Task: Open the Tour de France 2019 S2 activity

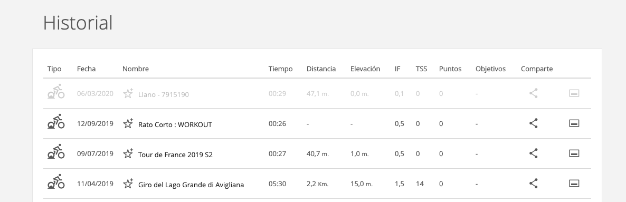Action: point(175,155)
